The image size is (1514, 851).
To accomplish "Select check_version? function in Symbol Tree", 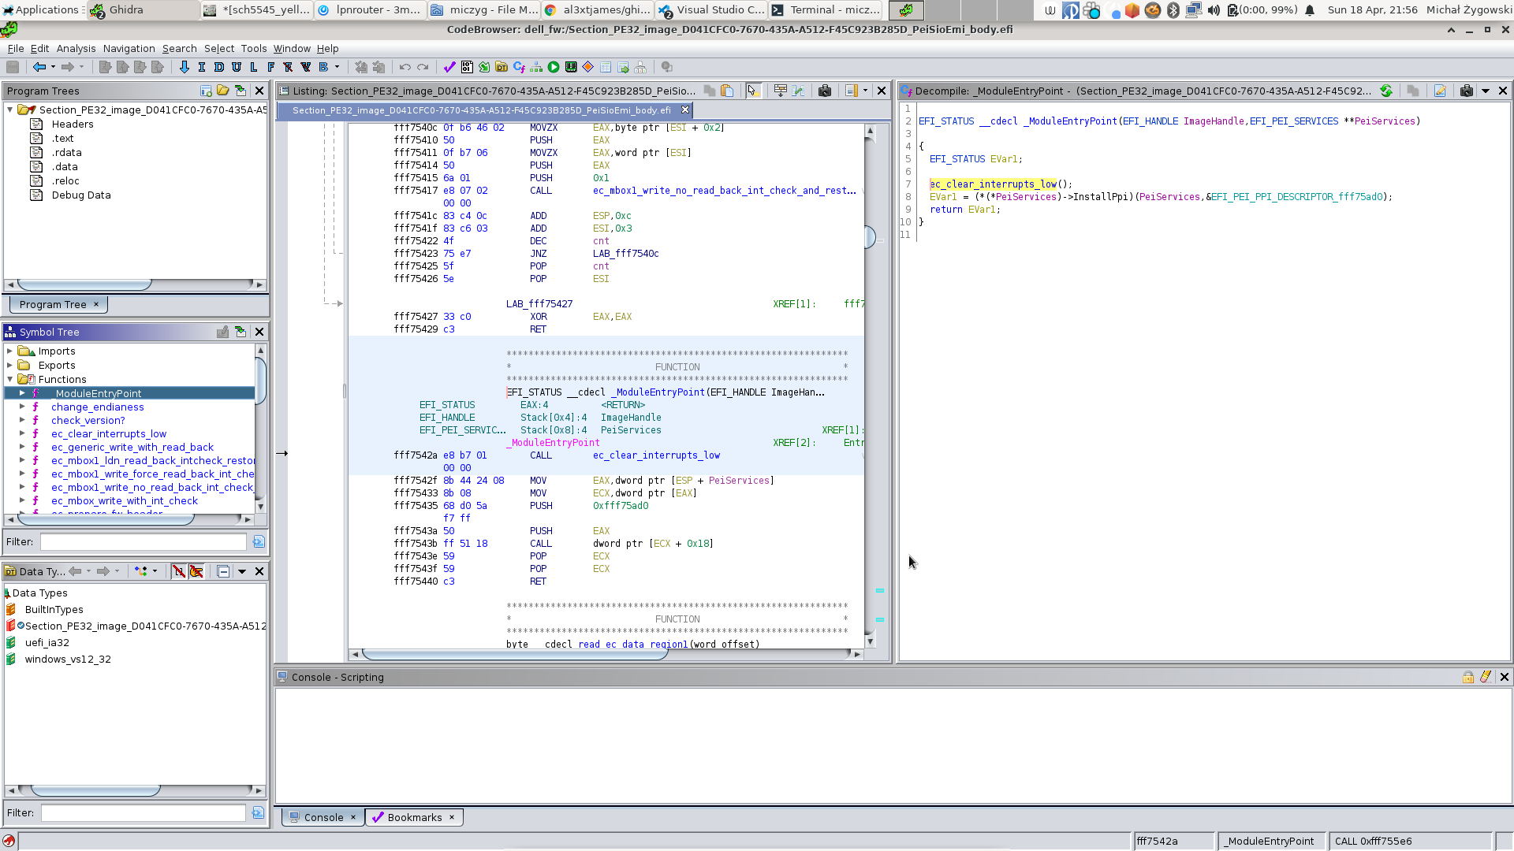I will (x=88, y=420).
